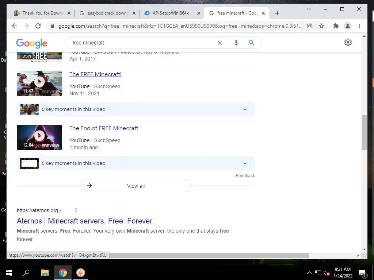This screenshot has width=374, height=280.
Task: Play the 12:04 video thumbnail
Action: pos(39,137)
